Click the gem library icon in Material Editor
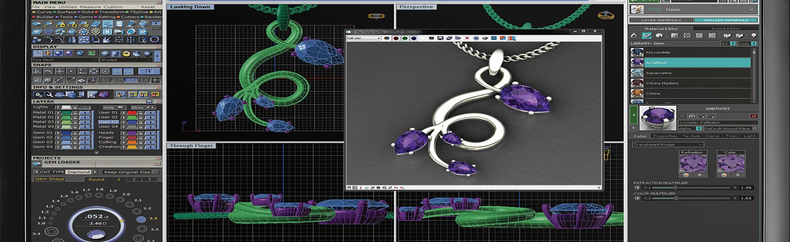Viewport: 790px width, 242px height. (x=646, y=36)
